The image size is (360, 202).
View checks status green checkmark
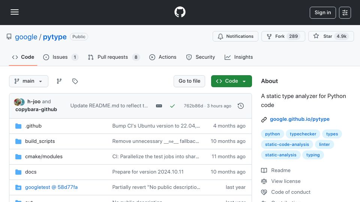[x=172, y=106]
